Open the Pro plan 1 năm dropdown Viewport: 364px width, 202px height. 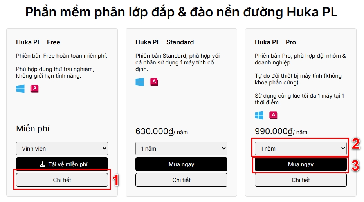point(301,149)
